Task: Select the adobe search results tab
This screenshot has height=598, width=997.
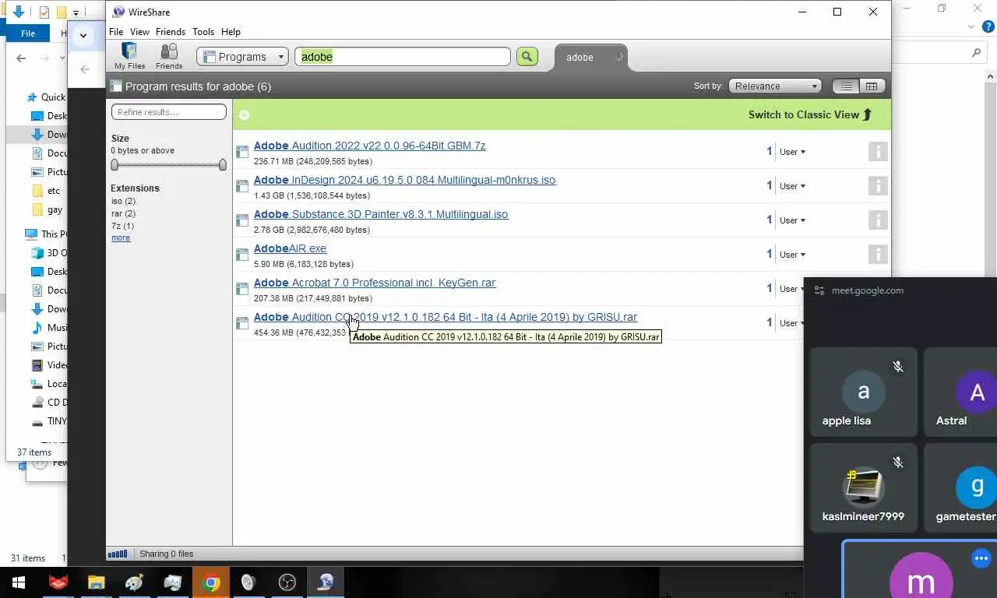Action: 590,58
